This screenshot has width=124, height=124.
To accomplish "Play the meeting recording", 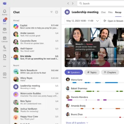I will point(69,63).
